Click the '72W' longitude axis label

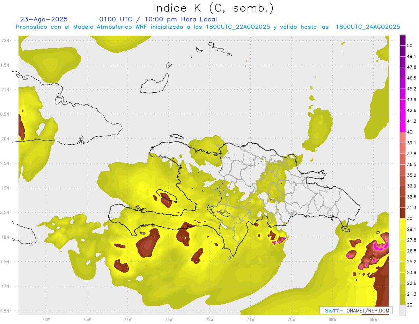click(x=209, y=319)
